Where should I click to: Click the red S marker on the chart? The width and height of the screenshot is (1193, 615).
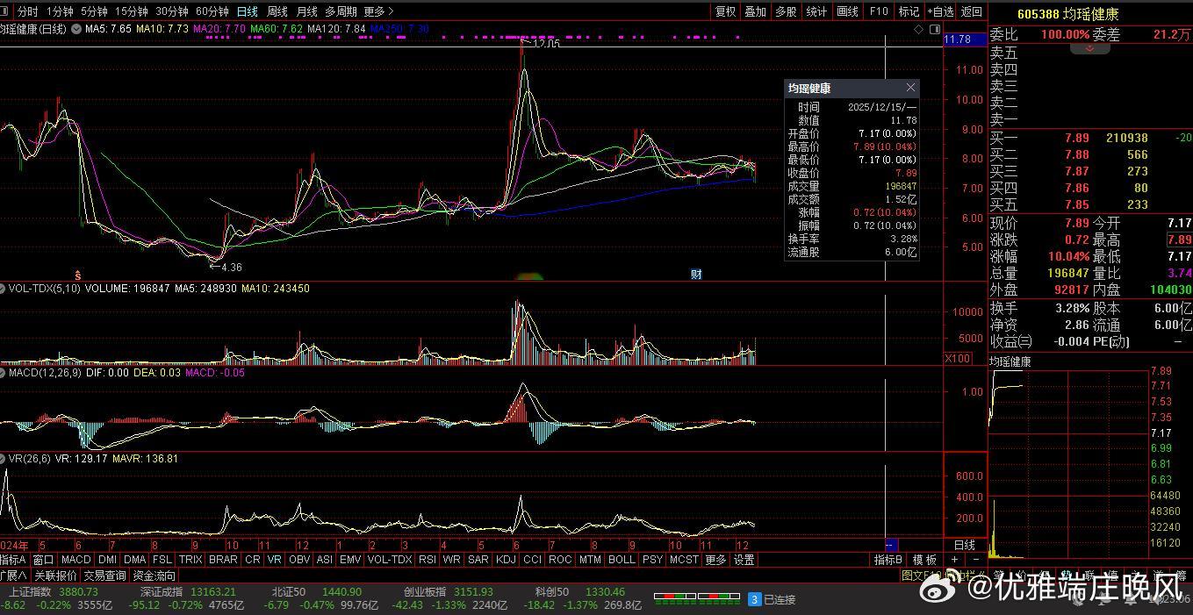77,275
